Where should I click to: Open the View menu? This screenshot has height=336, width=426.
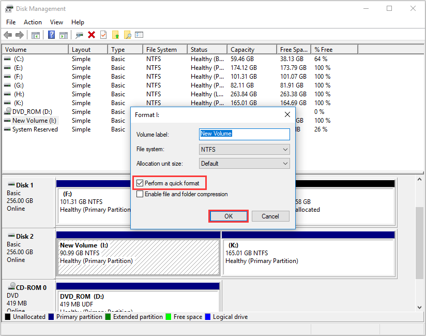[x=56, y=22]
